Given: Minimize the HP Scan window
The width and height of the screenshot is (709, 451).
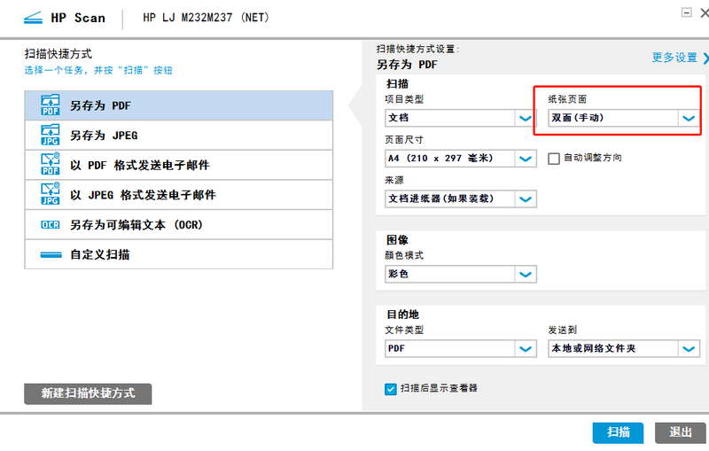Looking at the screenshot, I should coord(686,13).
